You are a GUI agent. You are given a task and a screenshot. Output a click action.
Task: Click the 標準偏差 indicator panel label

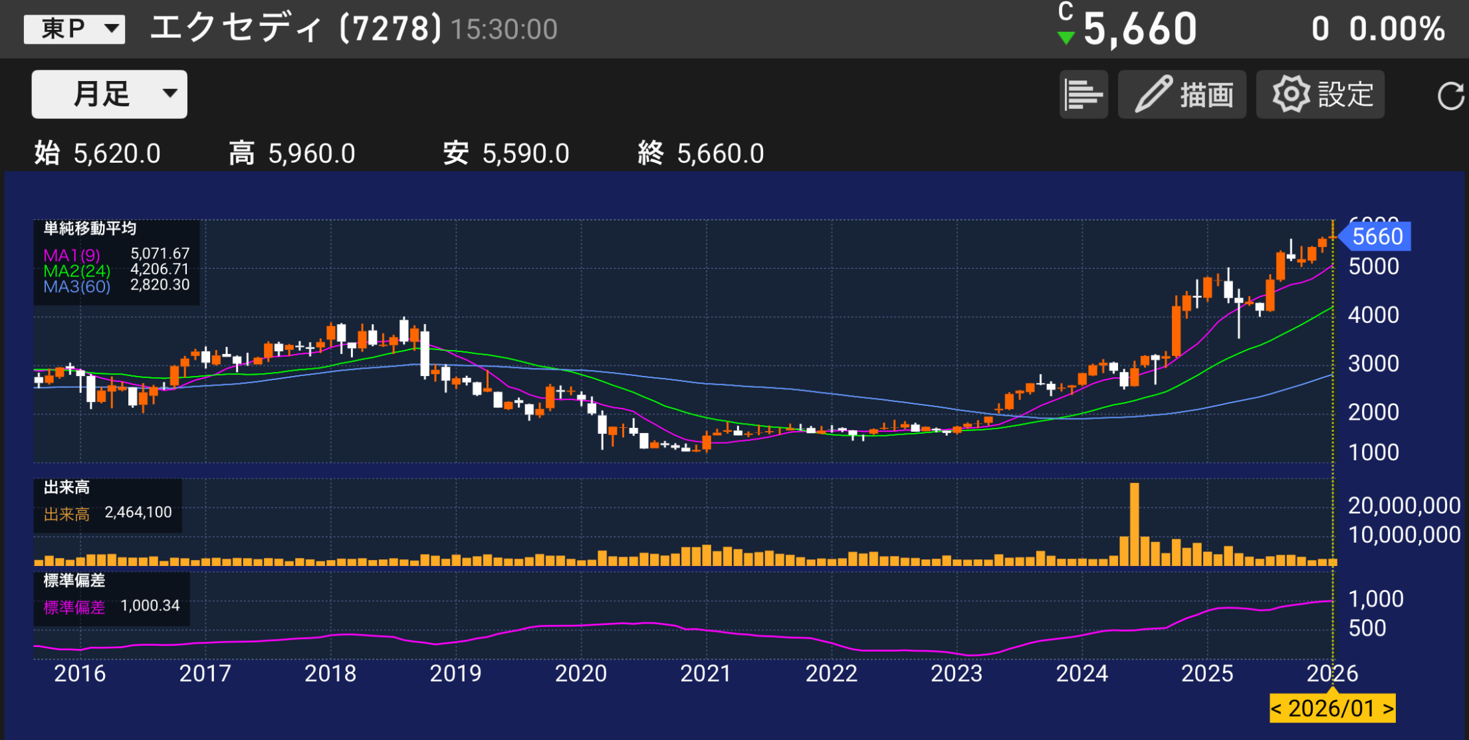74,581
